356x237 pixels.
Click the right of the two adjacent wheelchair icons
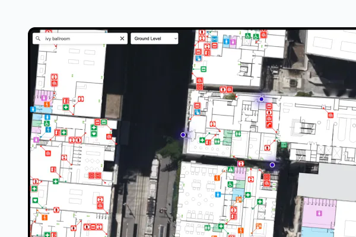coord(256,36)
